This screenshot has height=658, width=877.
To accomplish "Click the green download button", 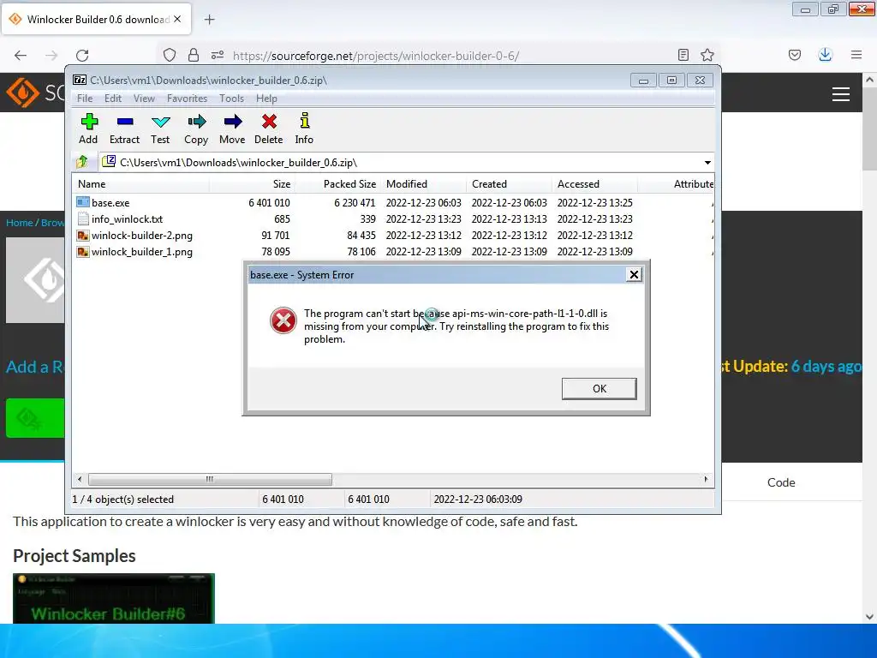I will point(35,418).
